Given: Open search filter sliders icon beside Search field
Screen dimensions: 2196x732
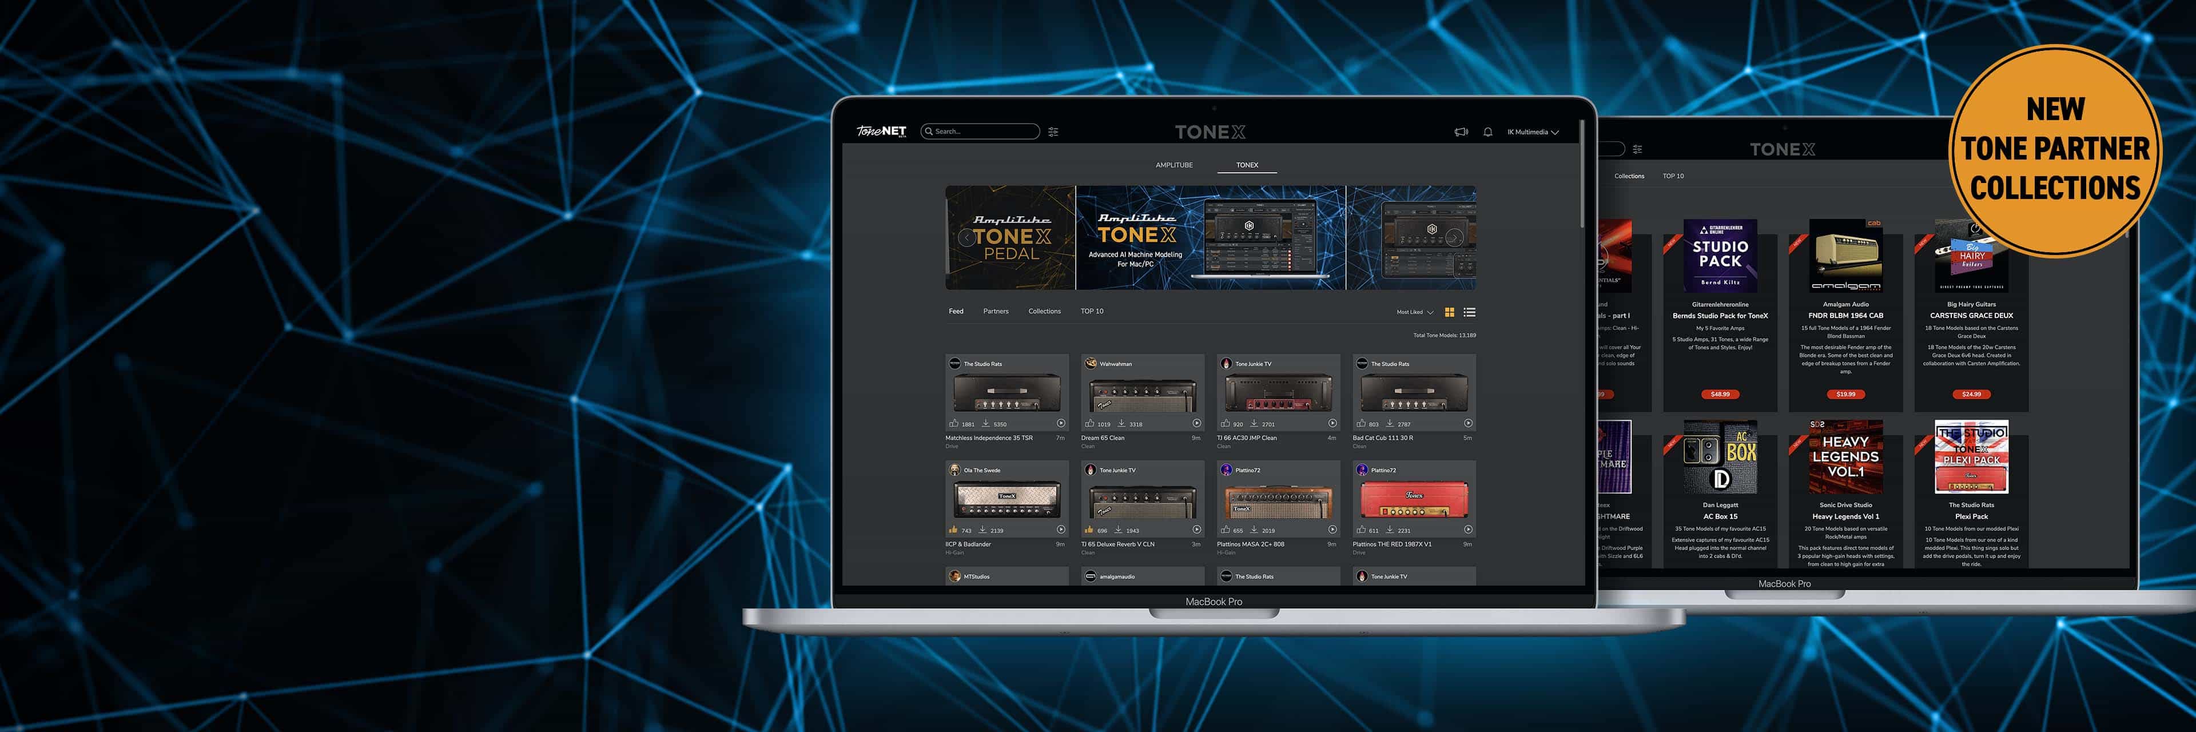Looking at the screenshot, I should coord(1053,132).
